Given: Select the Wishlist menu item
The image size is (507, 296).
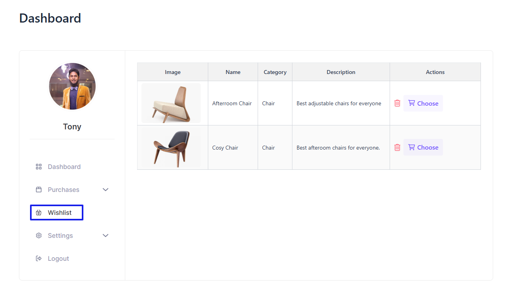Looking at the screenshot, I should [60, 213].
